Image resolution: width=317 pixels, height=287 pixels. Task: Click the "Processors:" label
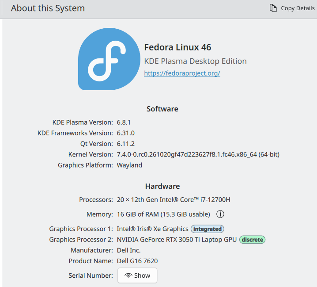(96, 200)
